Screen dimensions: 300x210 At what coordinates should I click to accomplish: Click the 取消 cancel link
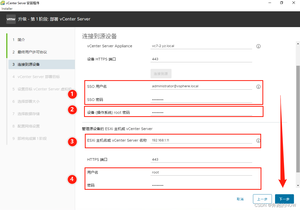pyautogui.click(x=240, y=199)
